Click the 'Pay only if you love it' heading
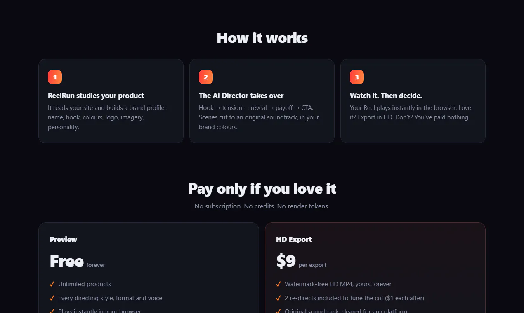The width and height of the screenshot is (524, 313). tap(262, 189)
